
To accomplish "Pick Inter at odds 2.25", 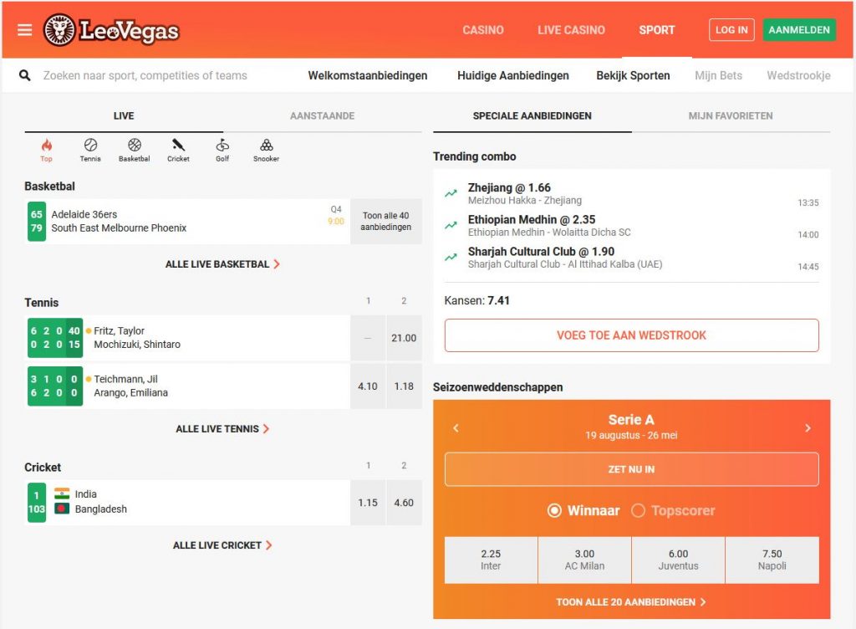I will coord(491,560).
